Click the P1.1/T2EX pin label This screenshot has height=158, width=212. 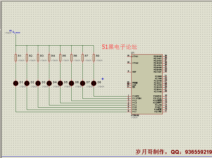coord(137,98)
